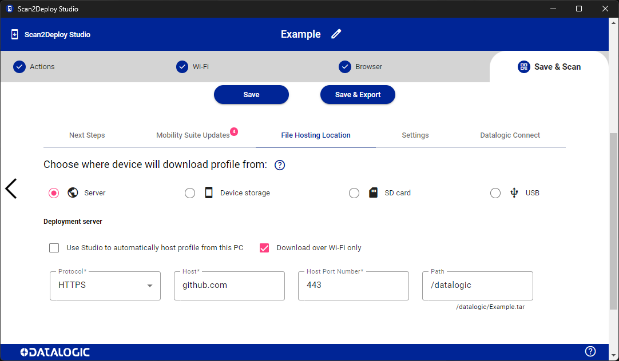Open the help icon beside download profile heading
Image resolution: width=619 pixels, height=361 pixels.
click(x=280, y=165)
